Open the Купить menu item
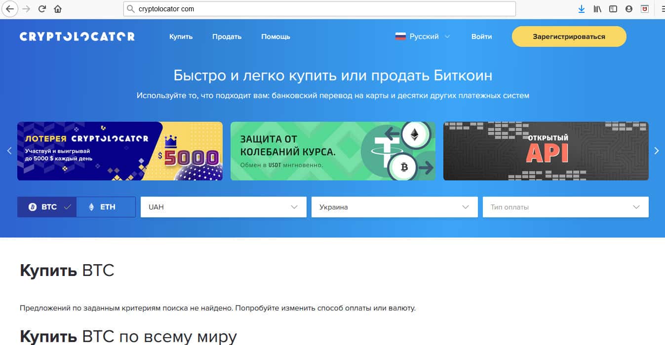Screen dimensions: 665x345 (x=181, y=36)
